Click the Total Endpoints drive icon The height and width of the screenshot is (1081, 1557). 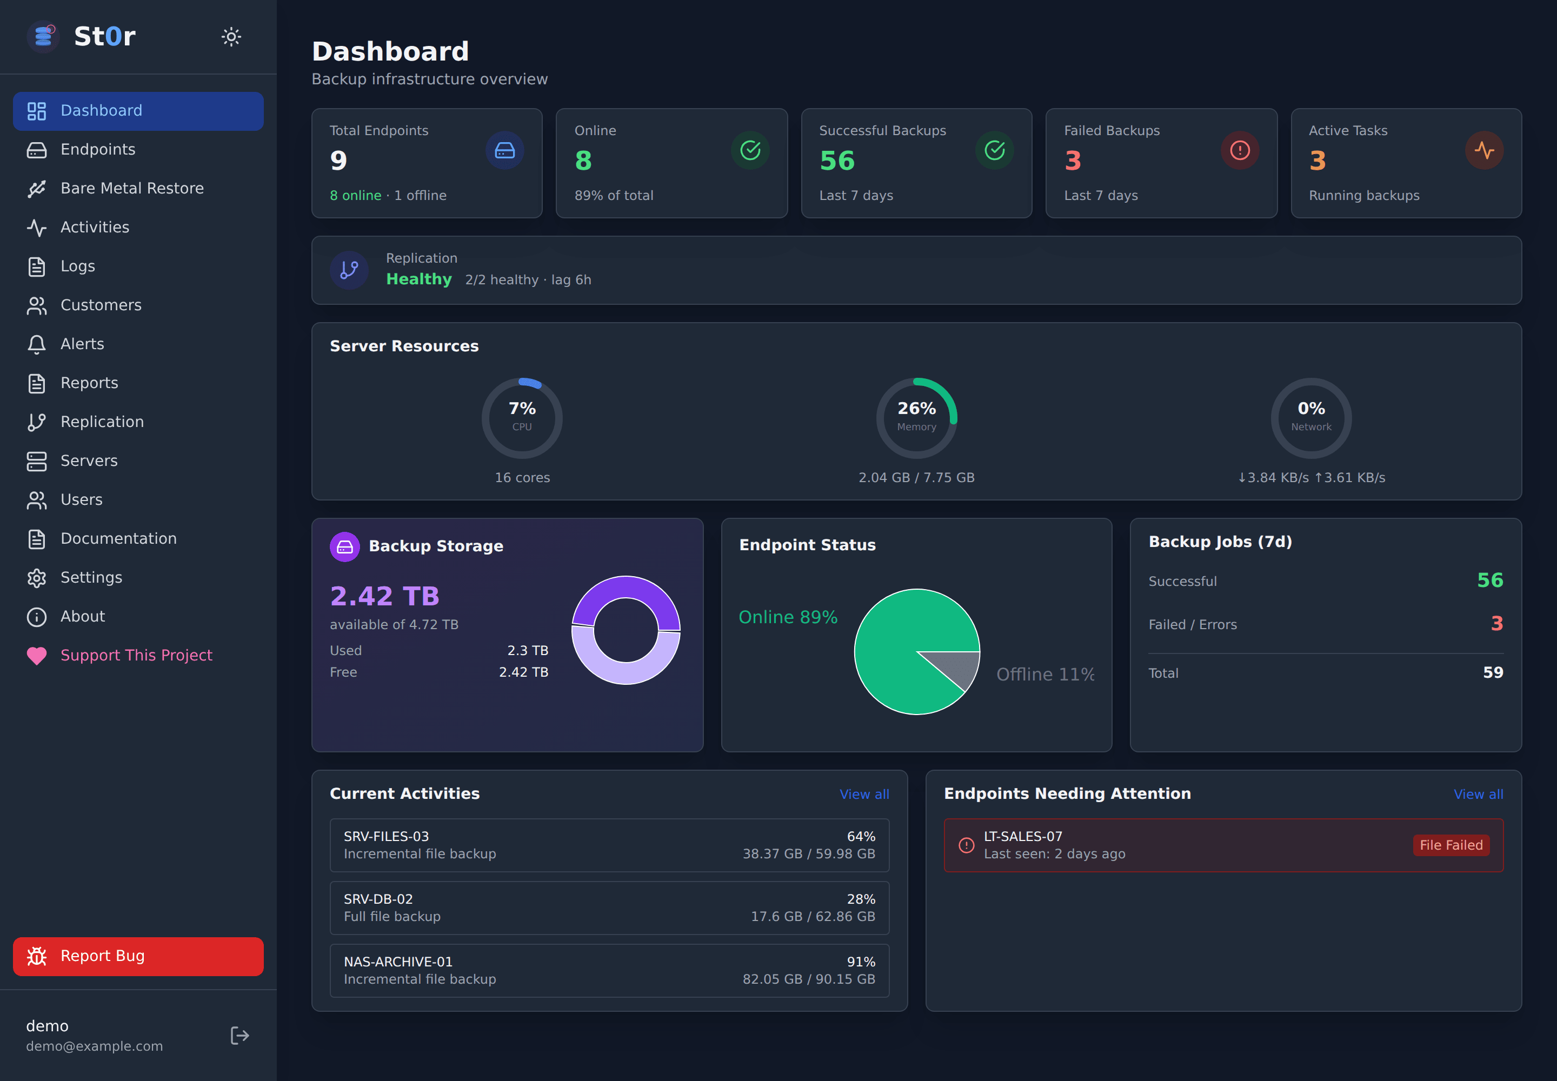point(505,150)
